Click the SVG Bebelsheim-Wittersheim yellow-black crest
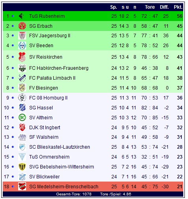Screen dimensions: 188x199 (x=22, y=167)
